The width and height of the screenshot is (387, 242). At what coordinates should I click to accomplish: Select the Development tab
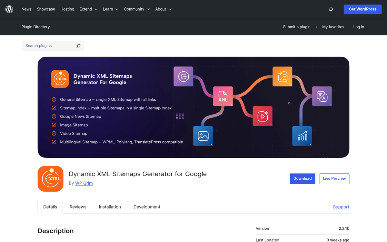[x=147, y=207]
